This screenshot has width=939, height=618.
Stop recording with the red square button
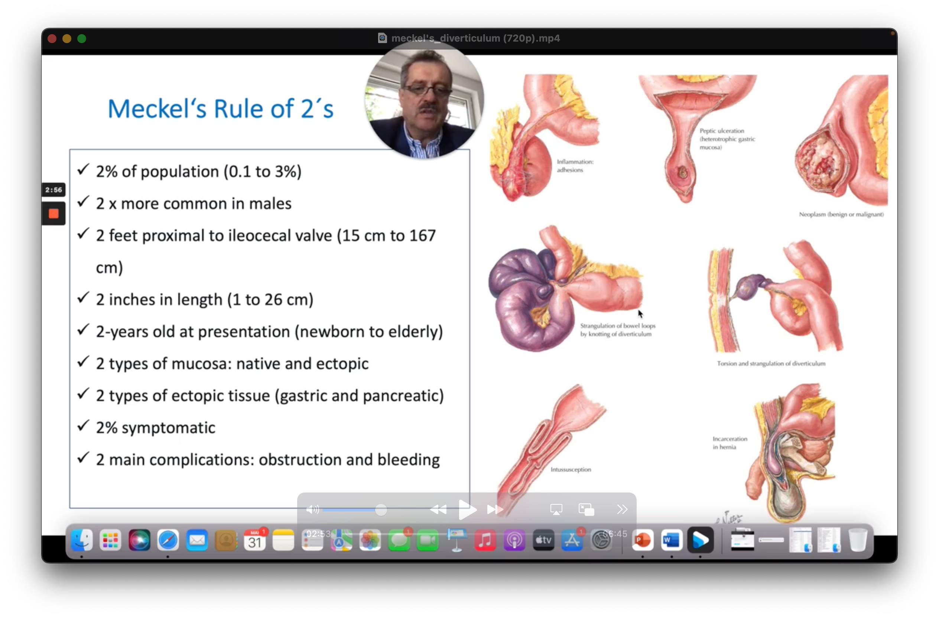pos(53,214)
